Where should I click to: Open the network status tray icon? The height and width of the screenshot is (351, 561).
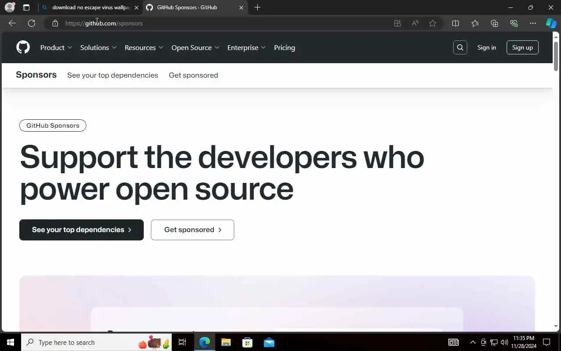click(494, 342)
